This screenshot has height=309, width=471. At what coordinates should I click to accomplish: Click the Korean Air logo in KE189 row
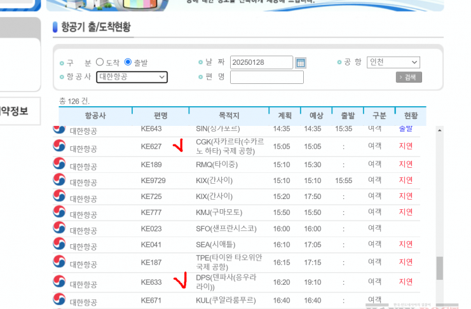[x=59, y=164]
